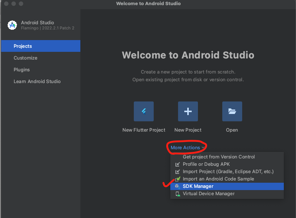The image size is (296, 218).
Task: Switch to the Projects sidebar tab
Action: coord(41,46)
